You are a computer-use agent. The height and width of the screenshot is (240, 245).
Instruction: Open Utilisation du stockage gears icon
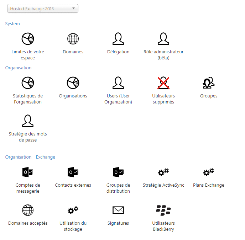(x=73, y=210)
